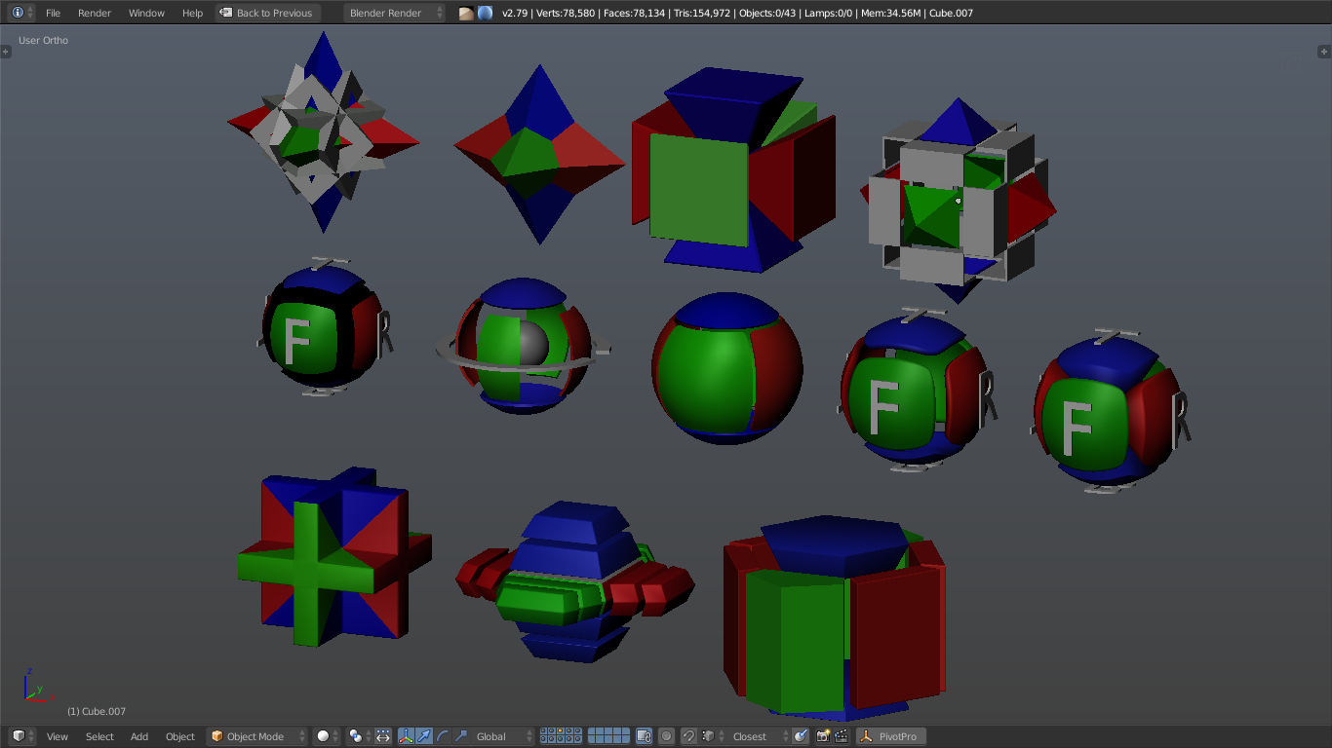Image resolution: width=1332 pixels, height=748 pixels.
Task: Open the Blender Render engine dropdown
Action: click(395, 13)
